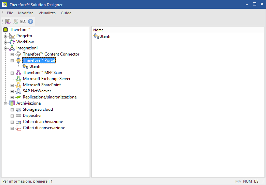Click the SAP NetWeaver blue nodes icon

pyautogui.click(x=18, y=91)
